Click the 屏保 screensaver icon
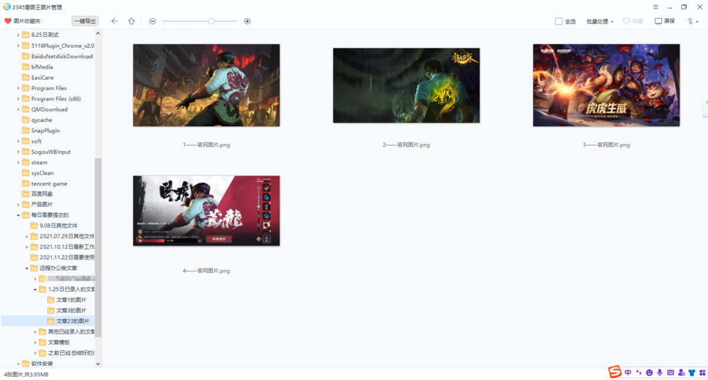Image resolution: width=708 pixels, height=380 pixels. click(x=658, y=21)
